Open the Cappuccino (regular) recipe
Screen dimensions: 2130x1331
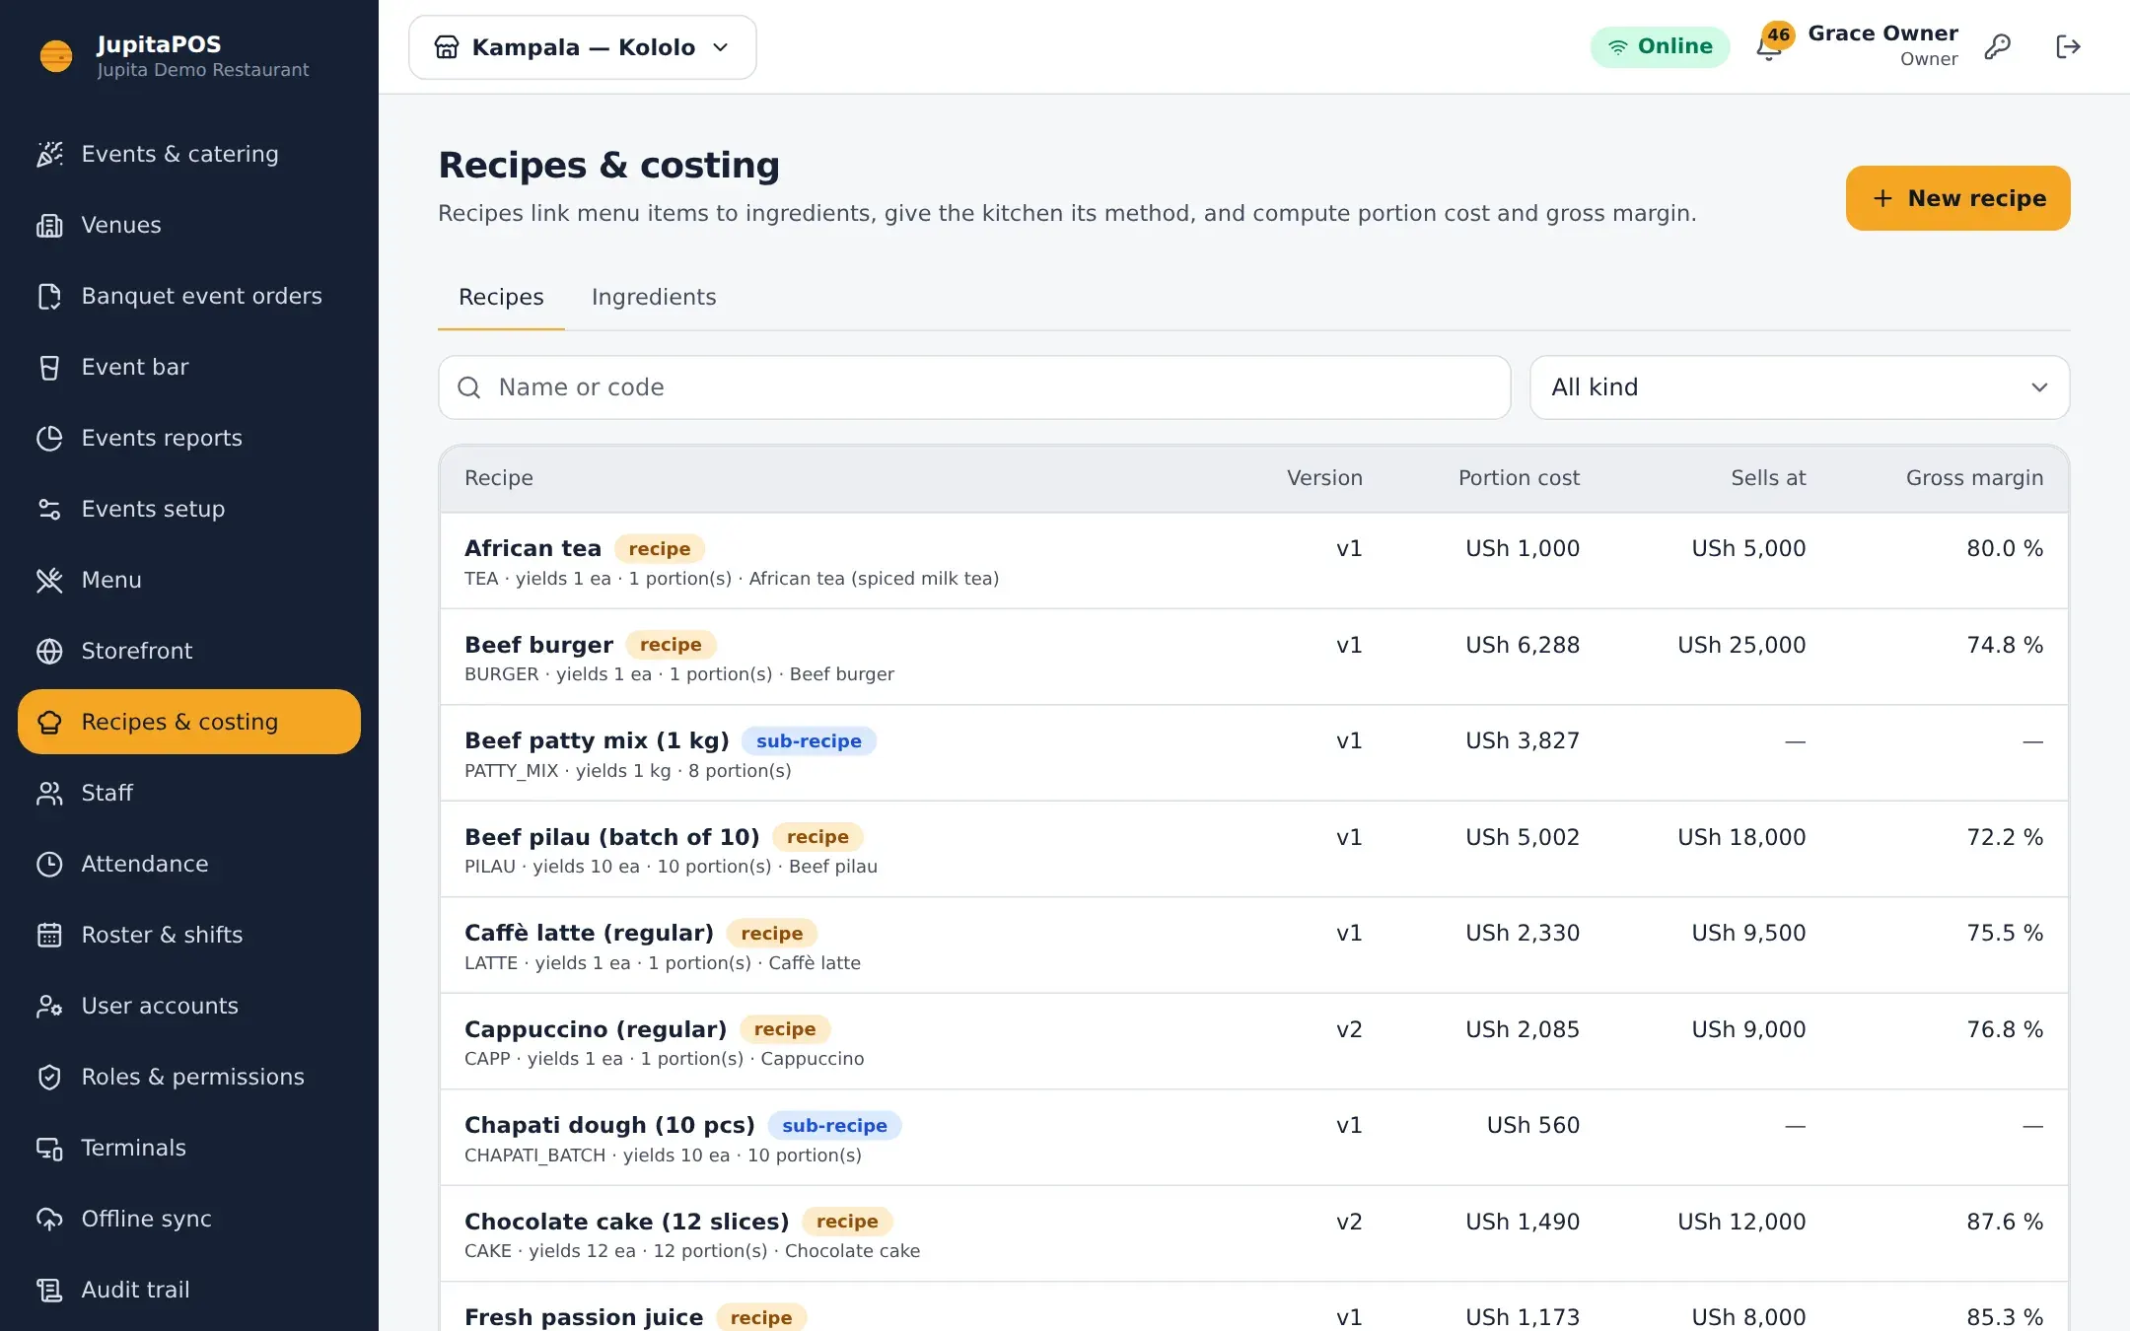pyautogui.click(x=1253, y=1041)
